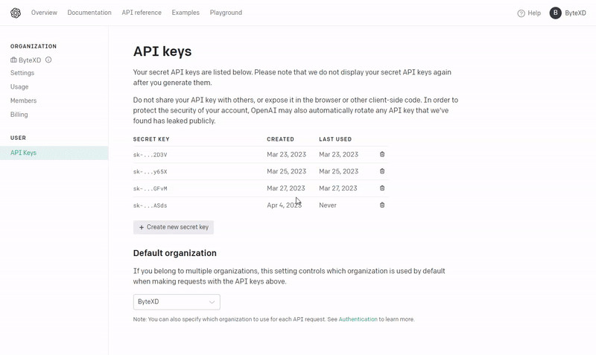Open the Overview page in top navigation

[x=44, y=13]
